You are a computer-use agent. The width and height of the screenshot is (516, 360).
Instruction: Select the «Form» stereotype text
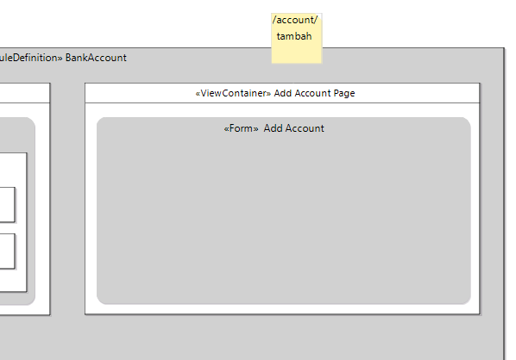tap(242, 128)
